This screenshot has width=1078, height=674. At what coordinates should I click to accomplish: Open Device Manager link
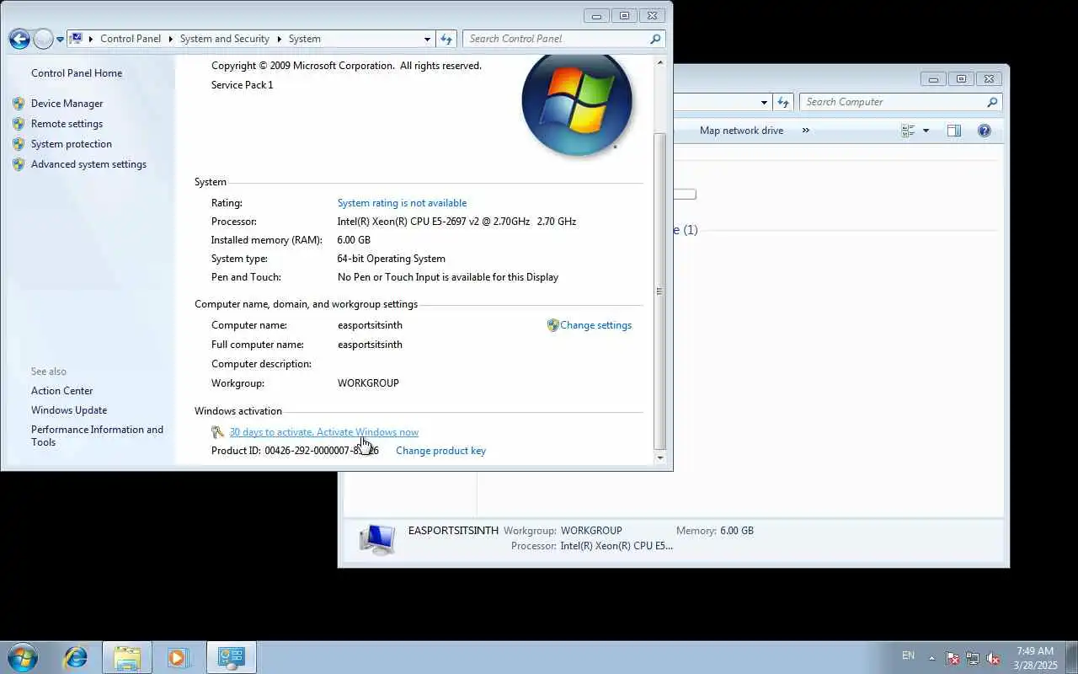click(67, 104)
